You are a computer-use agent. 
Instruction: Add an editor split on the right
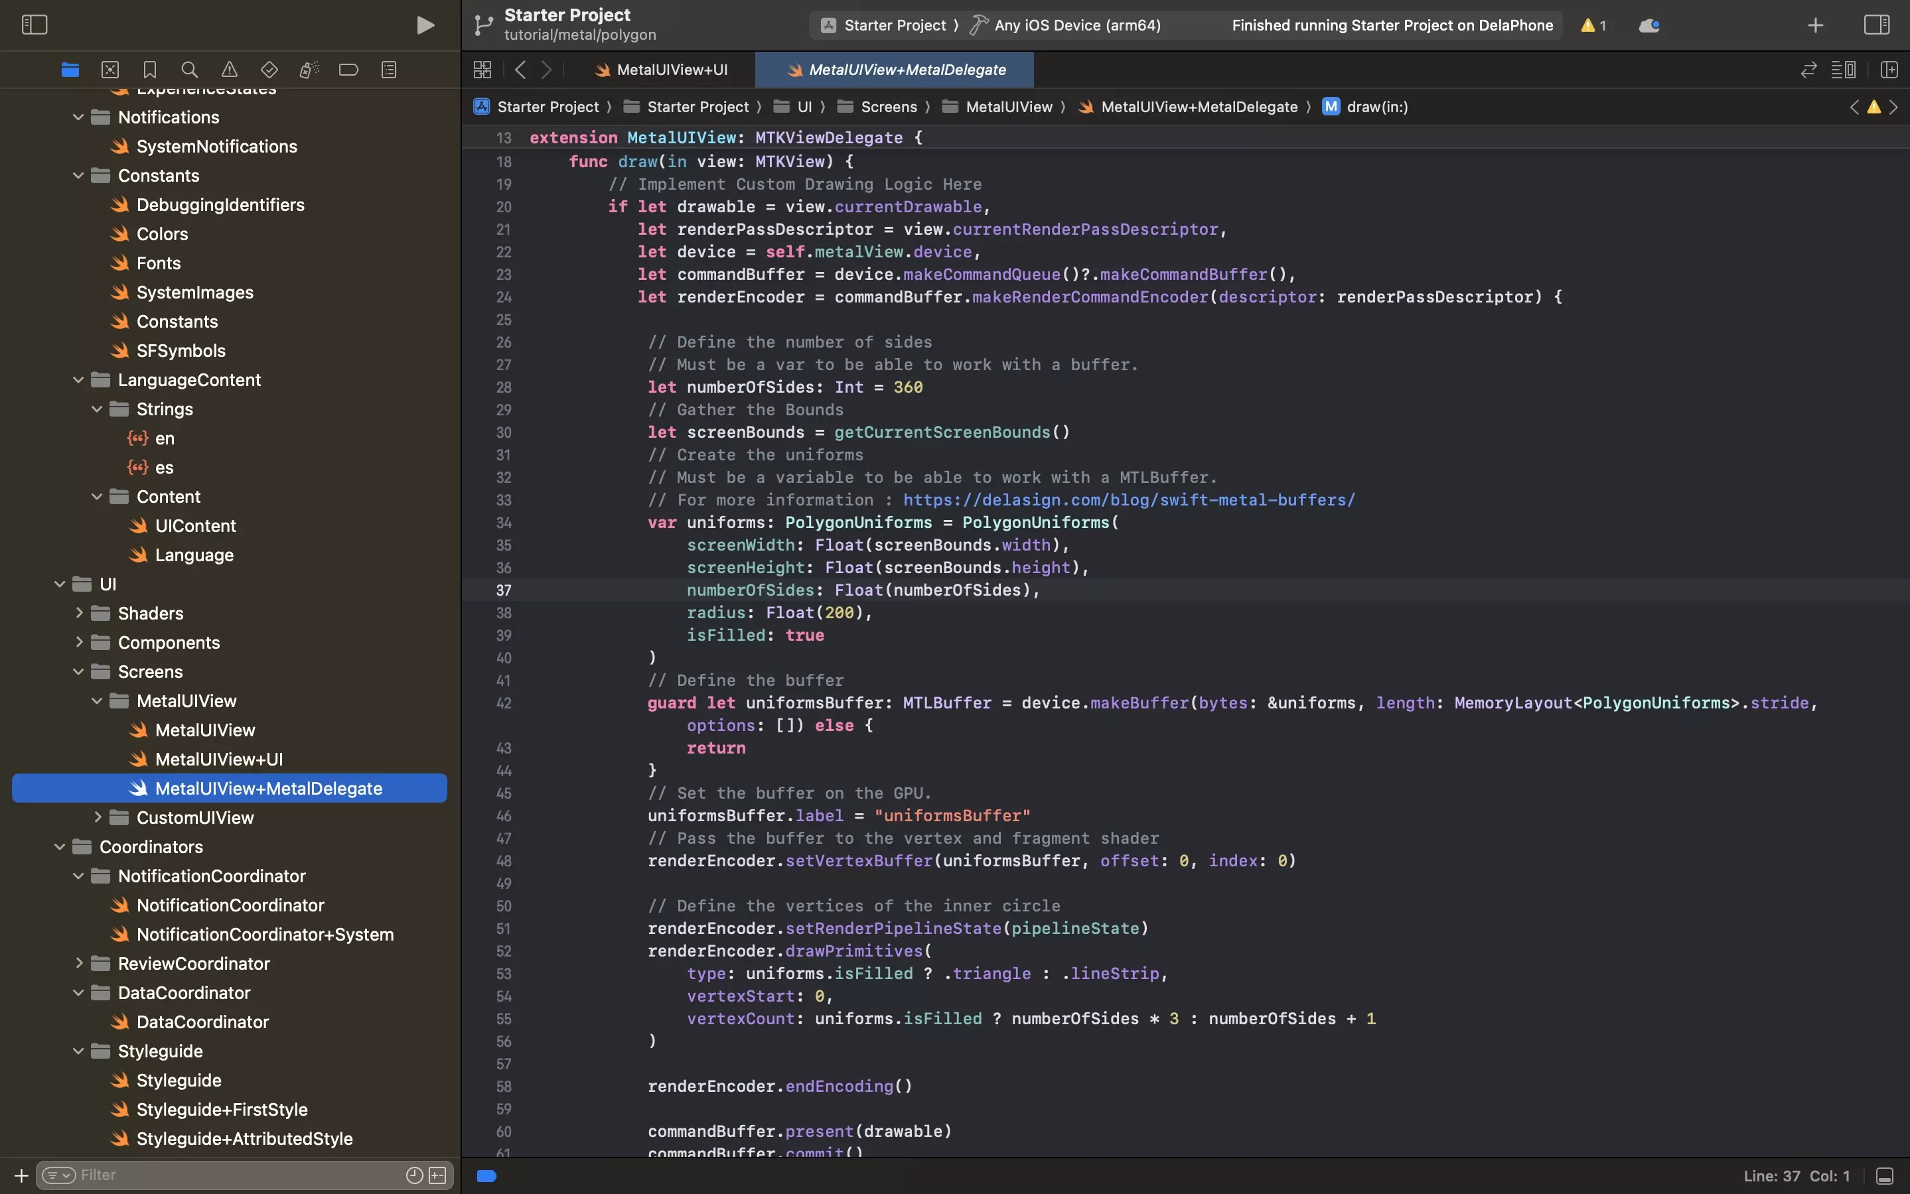tap(1889, 70)
